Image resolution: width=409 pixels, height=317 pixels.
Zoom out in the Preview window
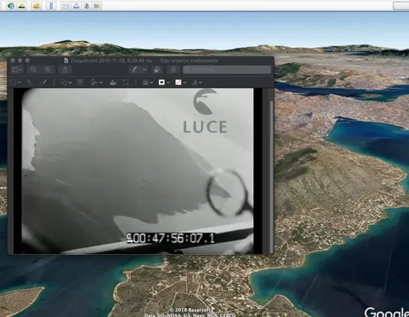(x=33, y=70)
